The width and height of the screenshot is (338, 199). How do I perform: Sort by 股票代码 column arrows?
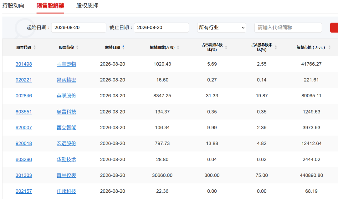click(x=35, y=48)
